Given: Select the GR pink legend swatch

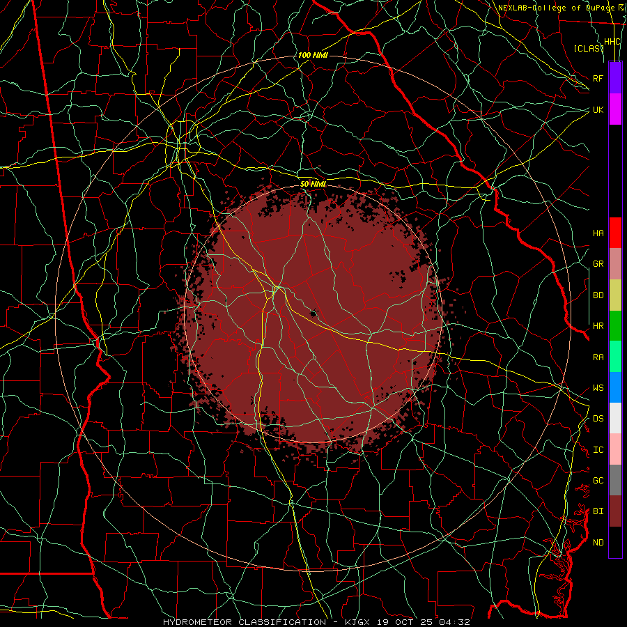Looking at the screenshot, I should point(615,264).
